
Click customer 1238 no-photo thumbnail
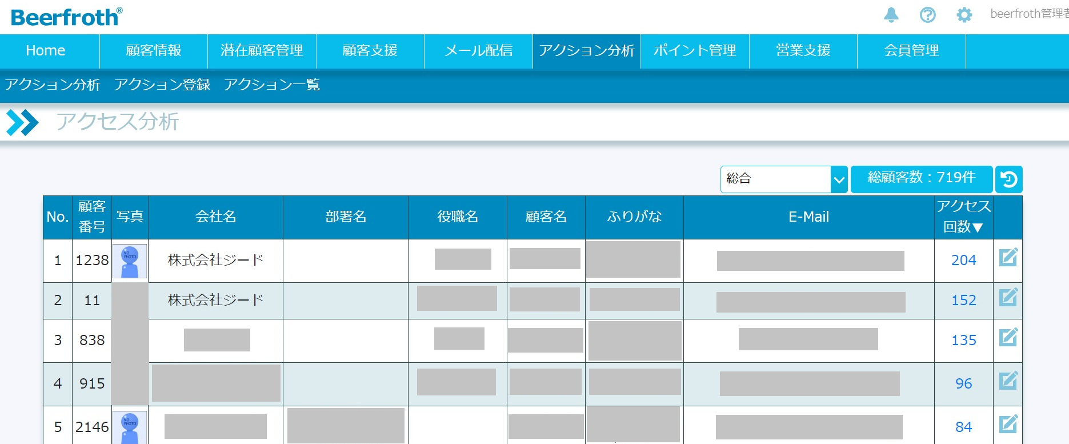click(x=130, y=261)
